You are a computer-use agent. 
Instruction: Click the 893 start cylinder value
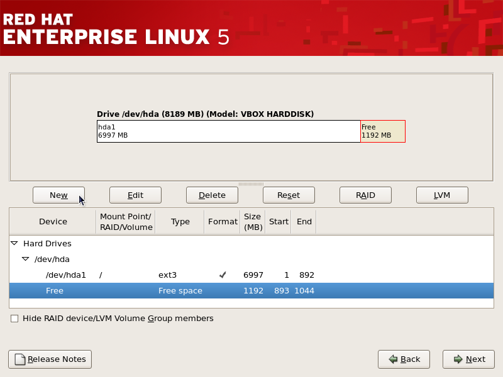tap(282, 291)
